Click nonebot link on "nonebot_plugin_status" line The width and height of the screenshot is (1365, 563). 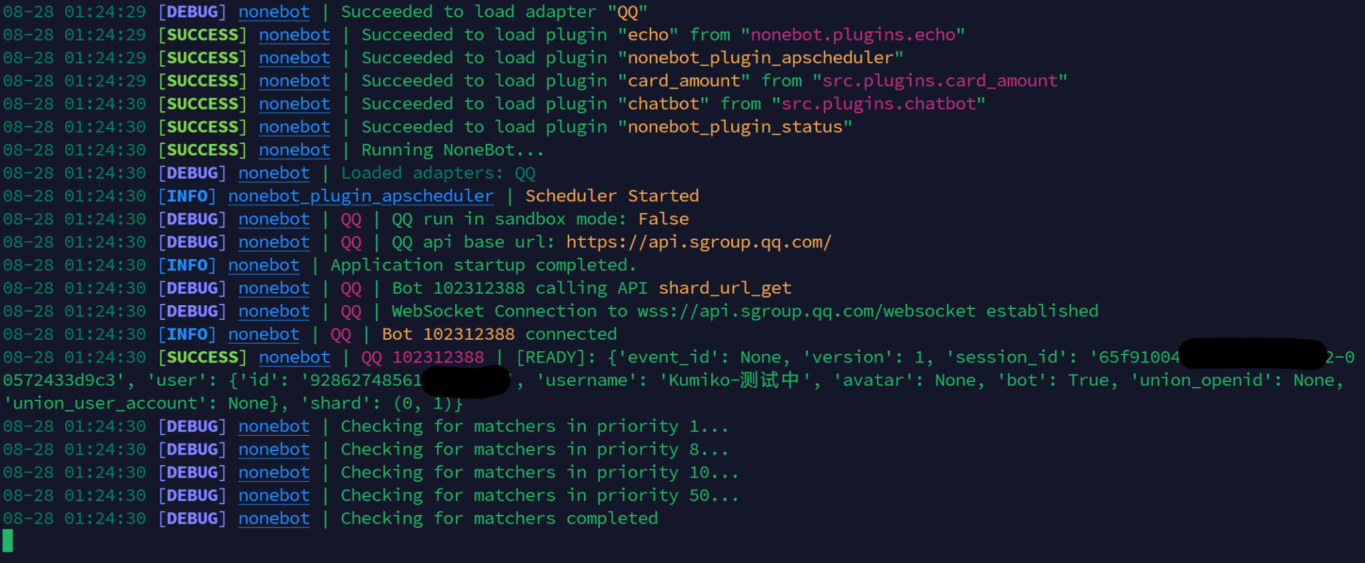294,127
